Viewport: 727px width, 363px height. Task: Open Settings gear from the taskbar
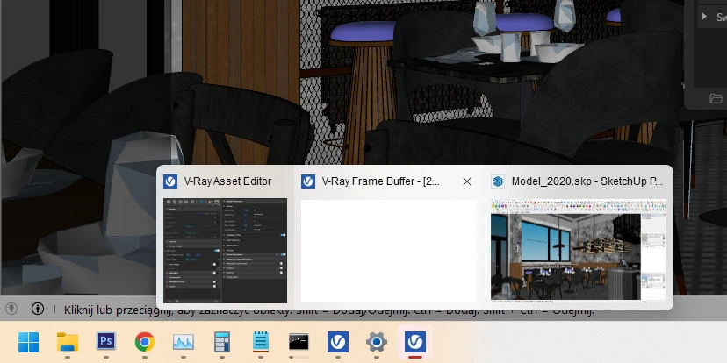pos(377,342)
